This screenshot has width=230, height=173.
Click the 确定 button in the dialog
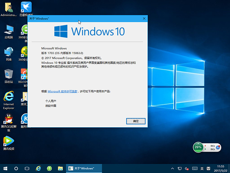pos(136,121)
